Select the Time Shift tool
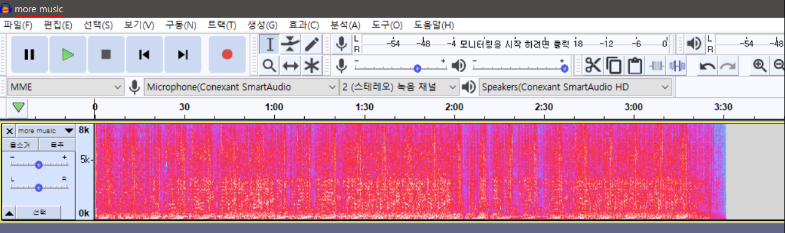The image size is (785, 233). click(291, 65)
